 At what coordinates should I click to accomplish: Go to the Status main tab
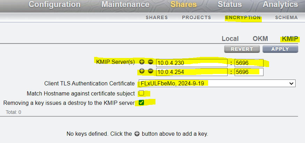230,4
